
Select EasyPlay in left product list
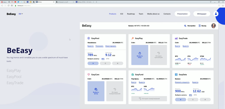pyautogui.click(x=14, y=71)
